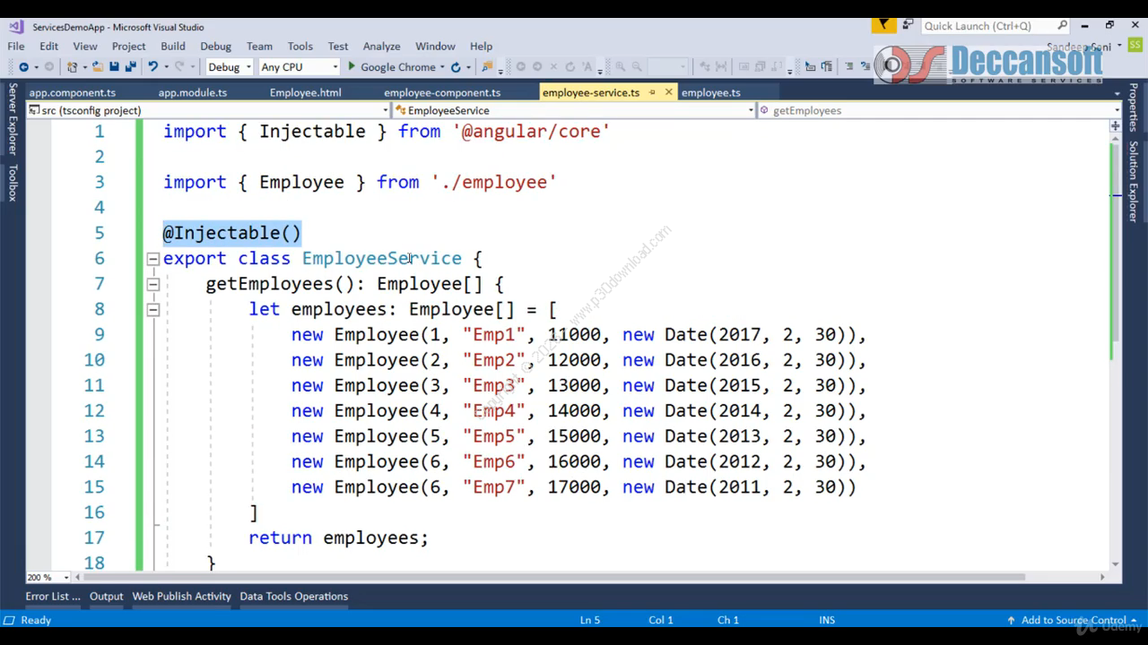Switch to the employee.ts tab
Viewport: 1148px width, 645px height.
coord(710,92)
